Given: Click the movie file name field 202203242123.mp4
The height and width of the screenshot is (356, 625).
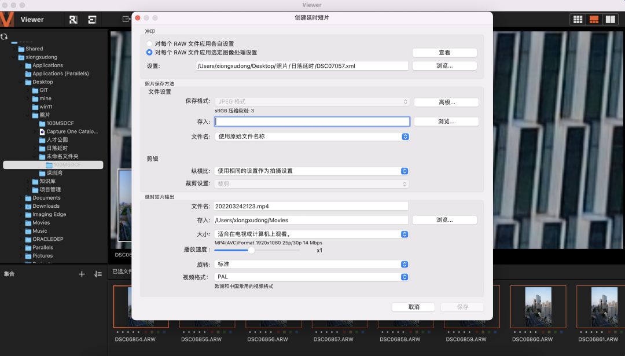Looking at the screenshot, I should click(311, 207).
